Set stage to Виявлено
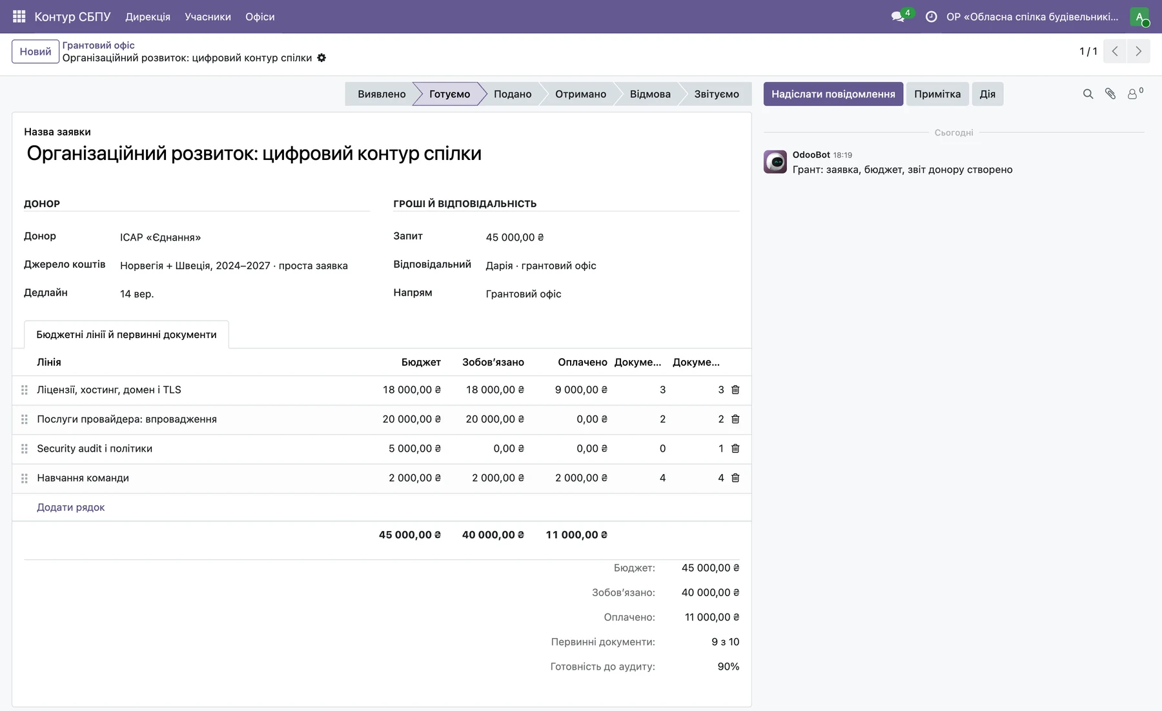Viewport: 1162px width, 711px height. pyautogui.click(x=382, y=94)
